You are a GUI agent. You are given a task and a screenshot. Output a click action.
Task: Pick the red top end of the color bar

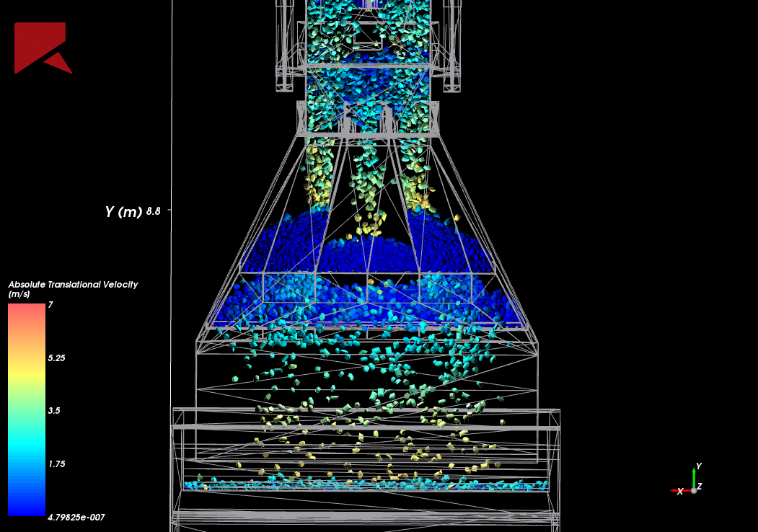tap(27, 310)
